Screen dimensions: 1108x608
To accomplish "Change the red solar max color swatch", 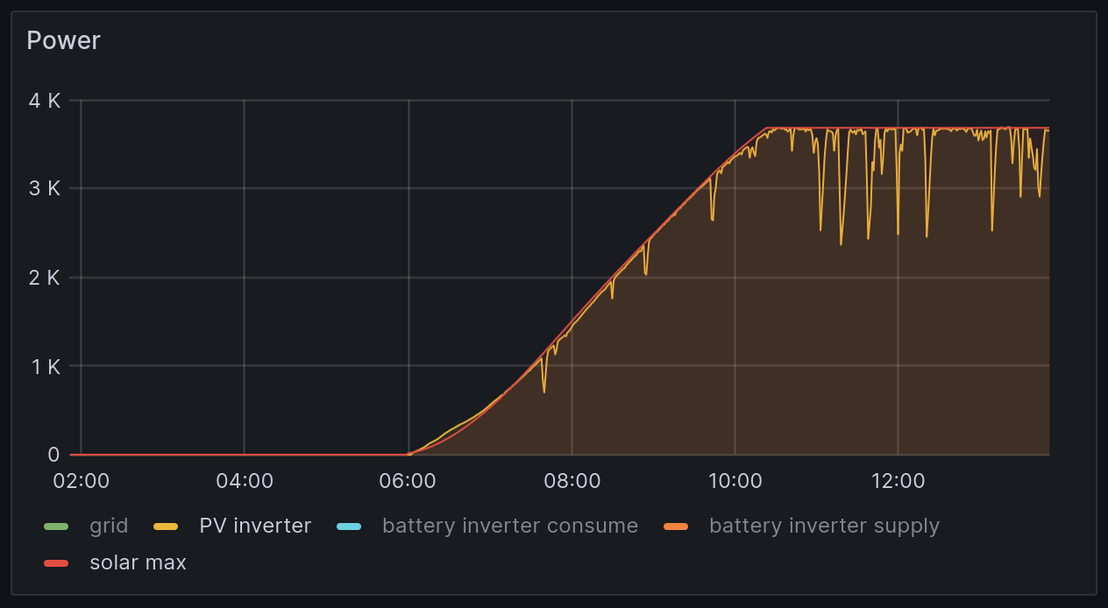I will pos(56,563).
